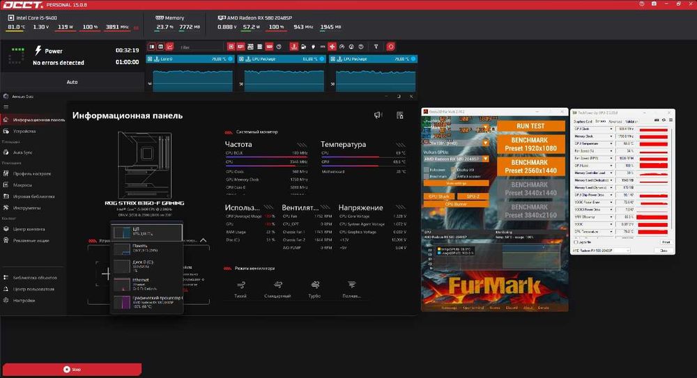697x378 pixels.
Task: Toggle the OCCT fan sensor filter icon
Action: click(x=332, y=47)
